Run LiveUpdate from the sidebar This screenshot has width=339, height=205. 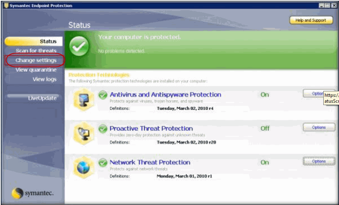click(x=42, y=98)
